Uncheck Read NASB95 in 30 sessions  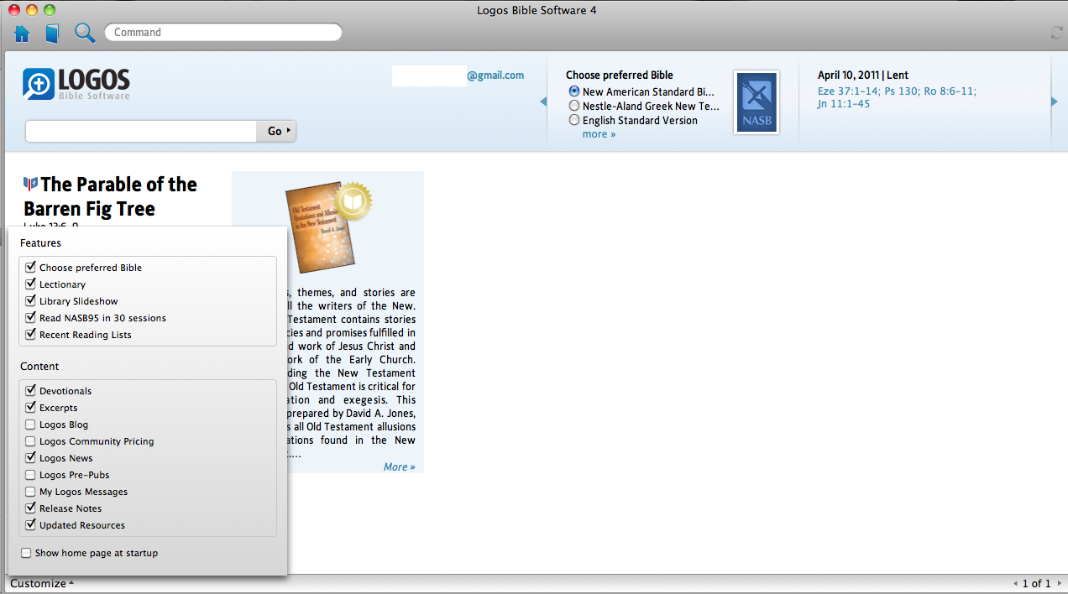31,318
